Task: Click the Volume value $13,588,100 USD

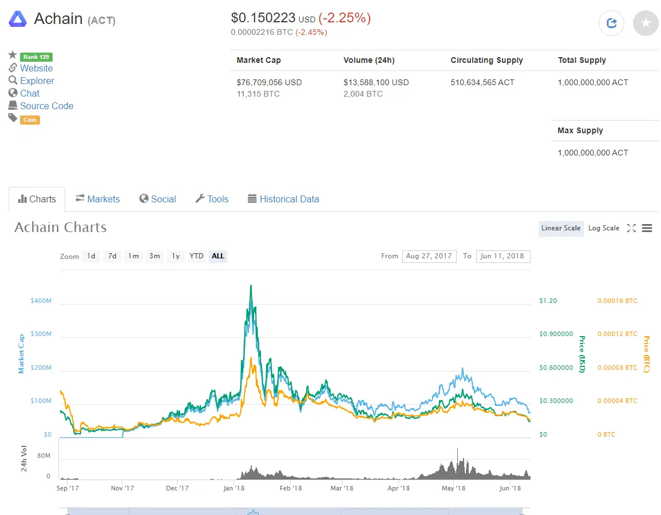Action: point(376,82)
